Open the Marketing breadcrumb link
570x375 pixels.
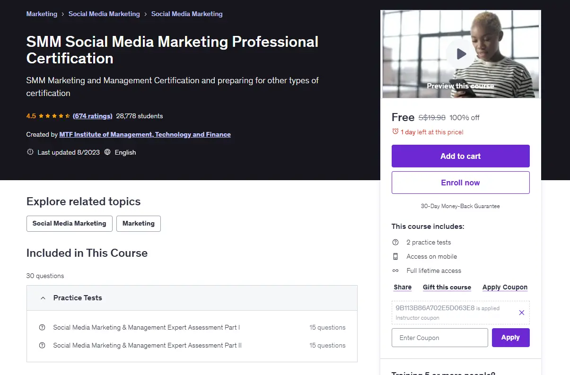pos(42,14)
